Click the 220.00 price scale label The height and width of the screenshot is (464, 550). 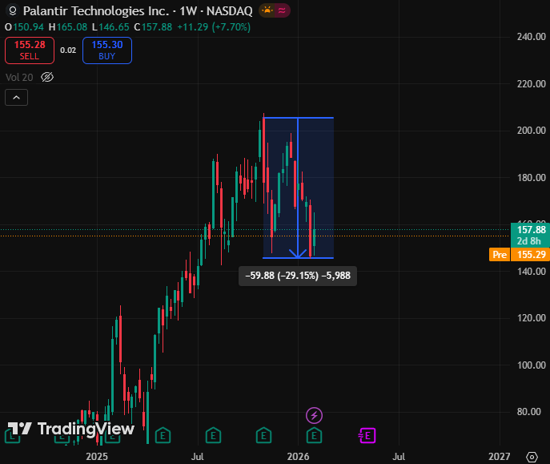(x=531, y=84)
